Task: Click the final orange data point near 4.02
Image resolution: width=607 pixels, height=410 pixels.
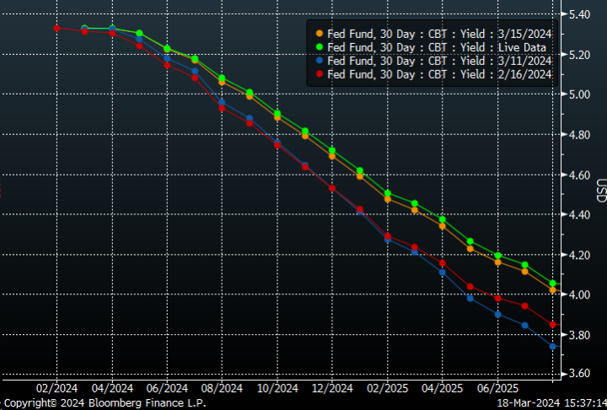Action: [553, 290]
